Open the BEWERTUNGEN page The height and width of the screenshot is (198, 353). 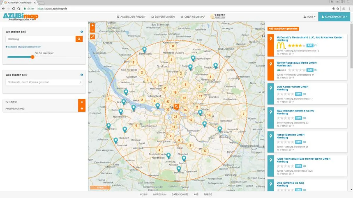(163, 17)
